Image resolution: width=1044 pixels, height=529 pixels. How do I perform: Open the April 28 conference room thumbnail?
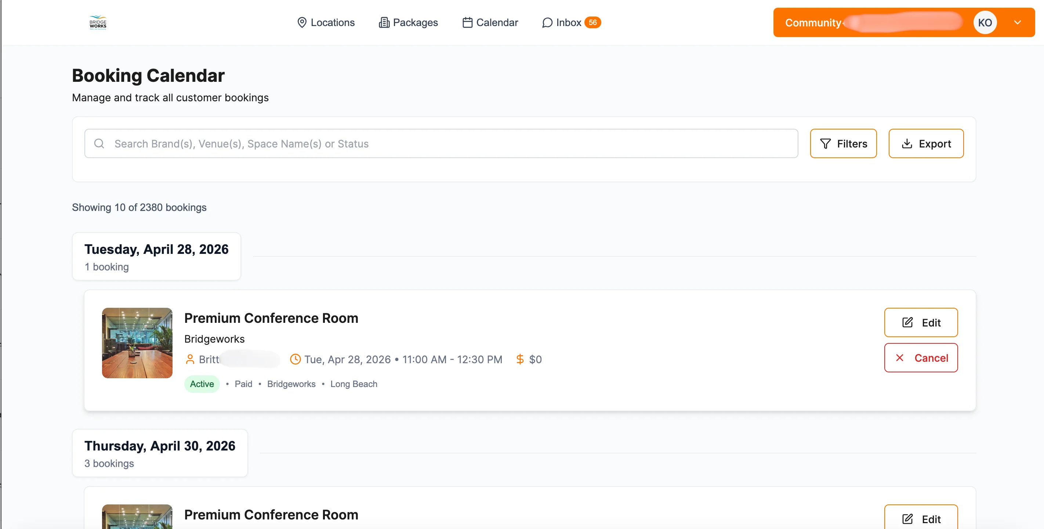[x=137, y=343]
